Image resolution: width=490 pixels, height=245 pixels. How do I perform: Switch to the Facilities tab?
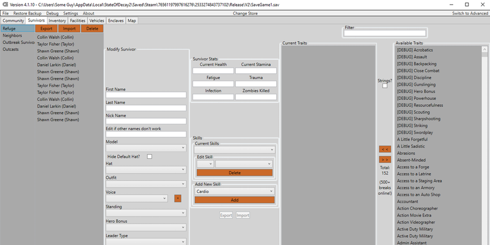[77, 20]
